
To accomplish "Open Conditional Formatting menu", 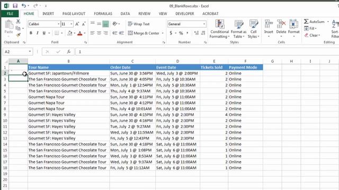I will (x=219, y=29).
